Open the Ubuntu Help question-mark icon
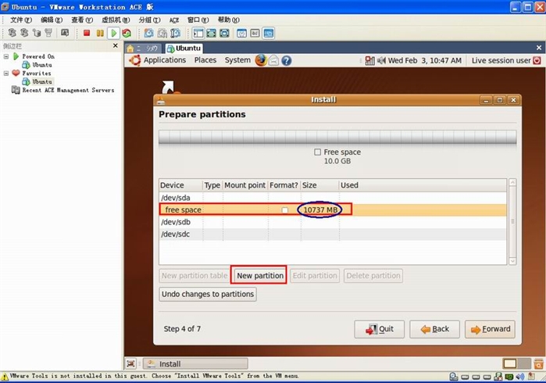This screenshot has width=546, height=383. [286, 61]
